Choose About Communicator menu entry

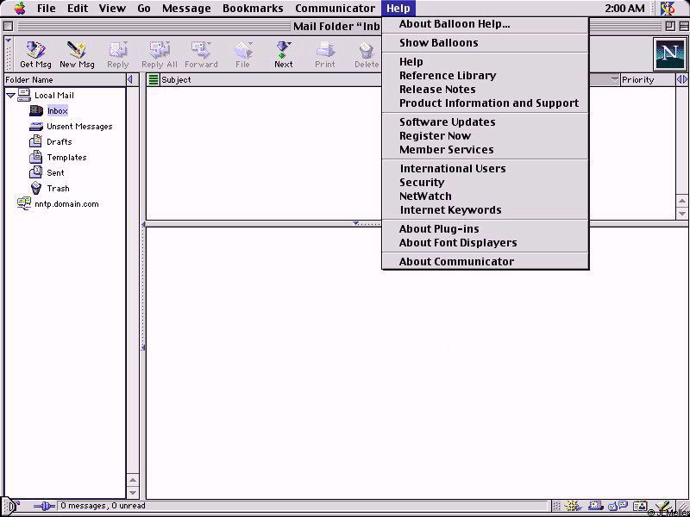486,262
